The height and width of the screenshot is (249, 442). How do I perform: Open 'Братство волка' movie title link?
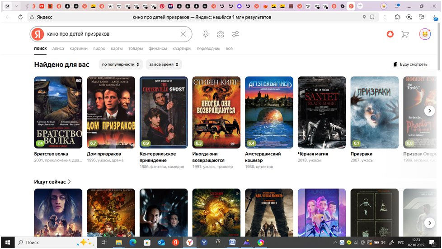click(51, 154)
